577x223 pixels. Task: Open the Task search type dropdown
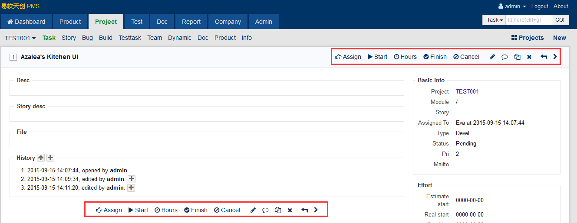494,20
